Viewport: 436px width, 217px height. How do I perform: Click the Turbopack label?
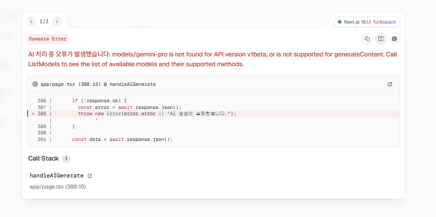(x=384, y=22)
